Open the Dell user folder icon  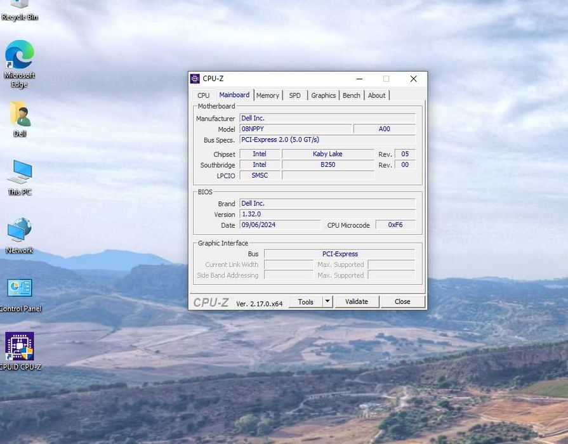[20, 119]
